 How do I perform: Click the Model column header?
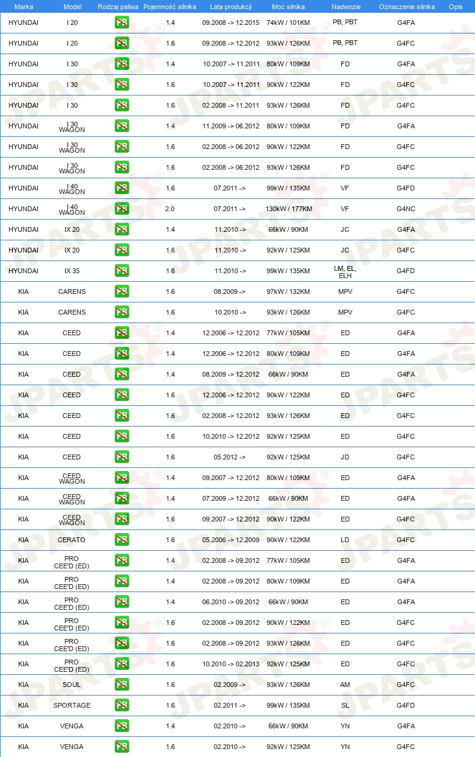coord(72,6)
